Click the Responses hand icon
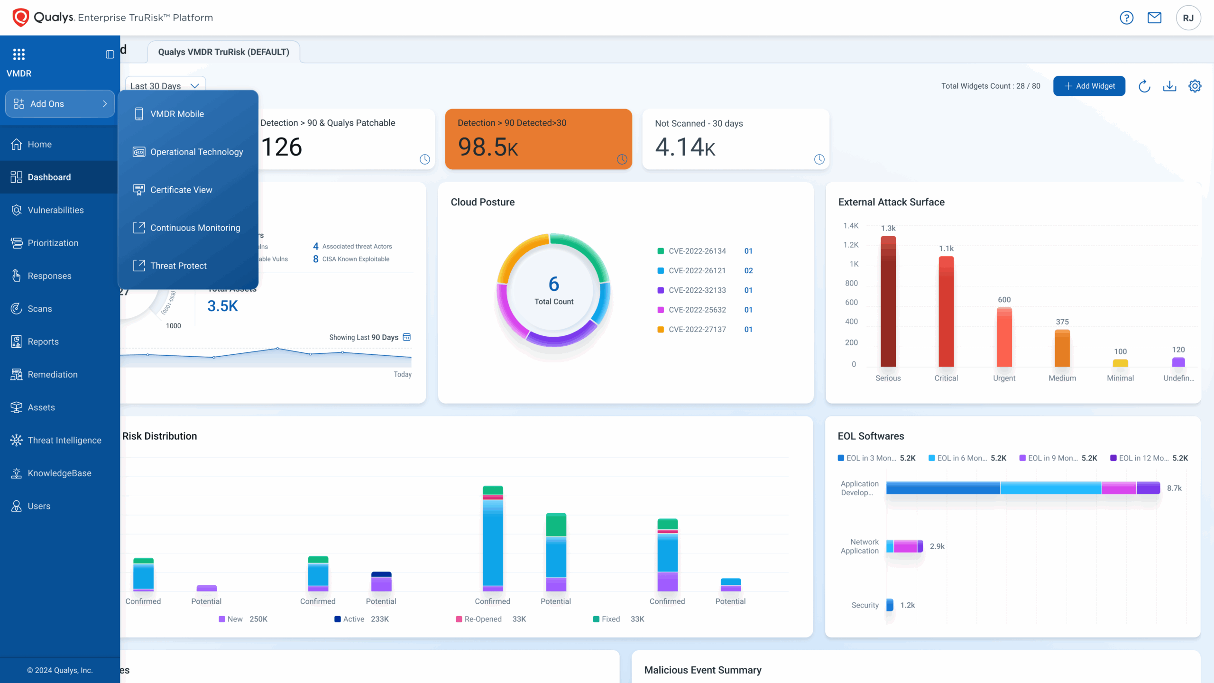This screenshot has width=1214, height=683. (x=17, y=276)
